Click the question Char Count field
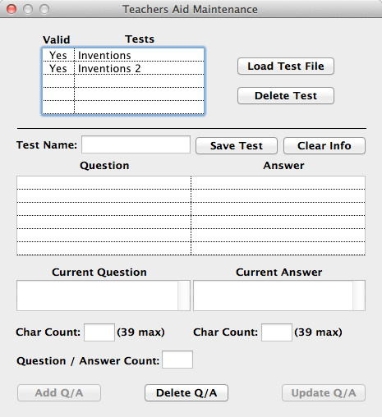Image resolution: width=382 pixels, height=417 pixels. (x=99, y=332)
